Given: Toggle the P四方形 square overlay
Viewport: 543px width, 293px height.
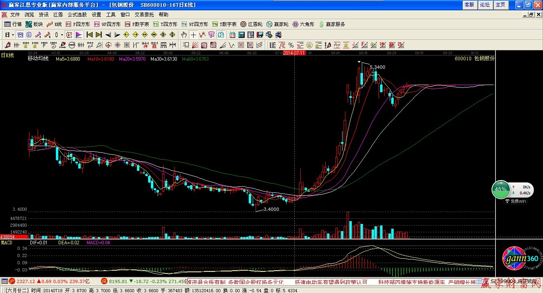Looking at the screenshot, I should (x=78, y=24).
